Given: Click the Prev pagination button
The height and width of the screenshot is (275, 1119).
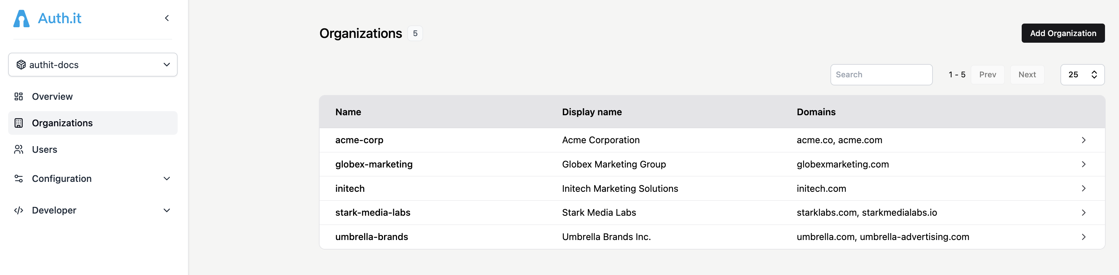Looking at the screenshot, I should (987, 74).
